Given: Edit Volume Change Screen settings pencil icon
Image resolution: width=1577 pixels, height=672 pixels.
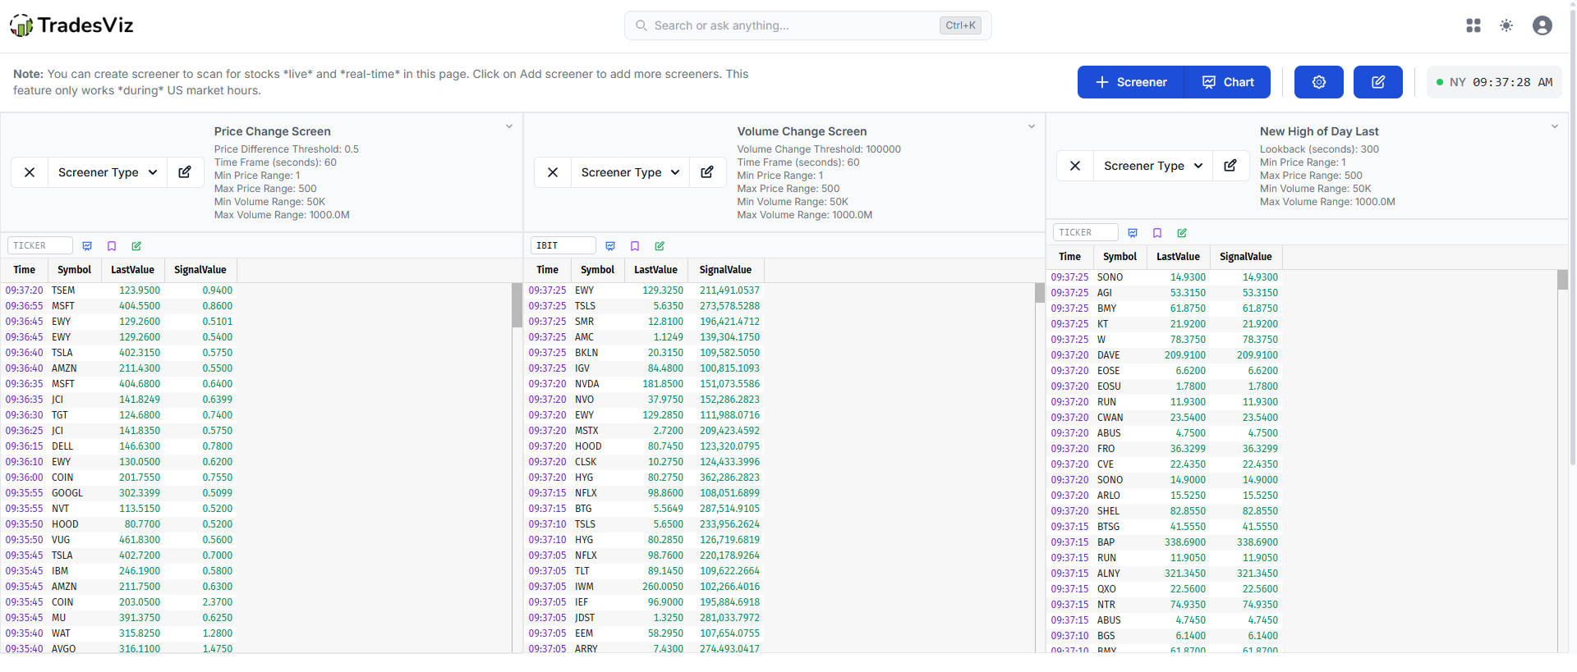Looking at the screenshot, I should click(x=707, y=172).
